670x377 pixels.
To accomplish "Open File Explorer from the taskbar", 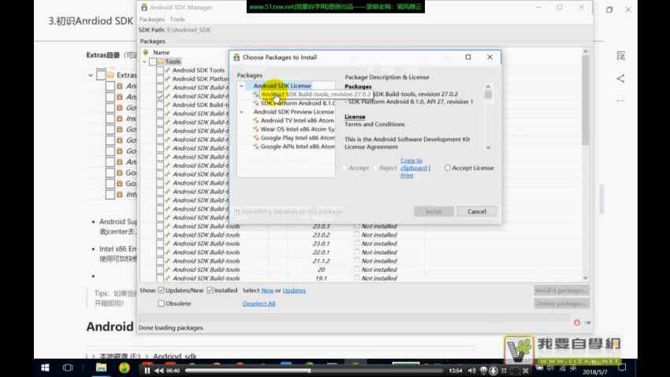I will [x=101, y=368].
